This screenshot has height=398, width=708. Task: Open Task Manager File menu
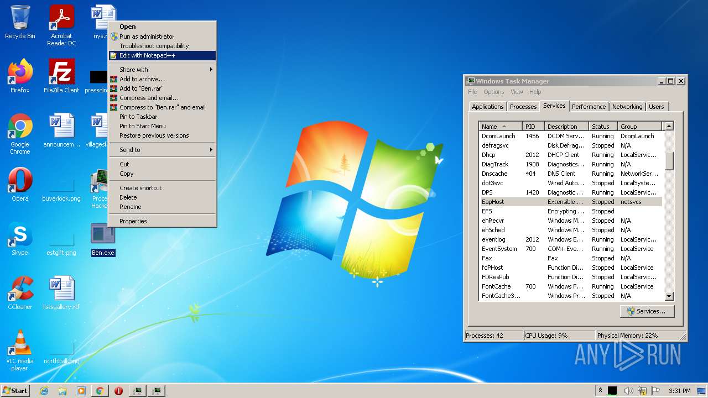(472, 92)
